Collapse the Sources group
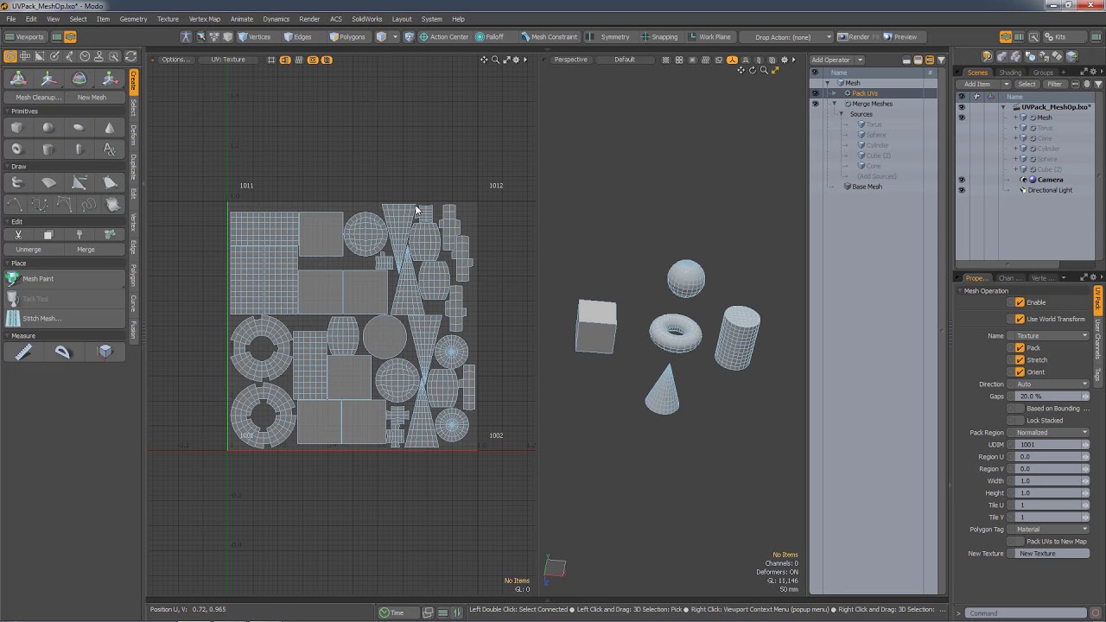Viewport: 1106px width, 622px height. [842, 114]
